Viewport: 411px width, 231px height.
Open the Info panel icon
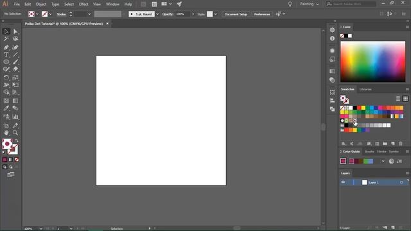[x=332, y=38]
